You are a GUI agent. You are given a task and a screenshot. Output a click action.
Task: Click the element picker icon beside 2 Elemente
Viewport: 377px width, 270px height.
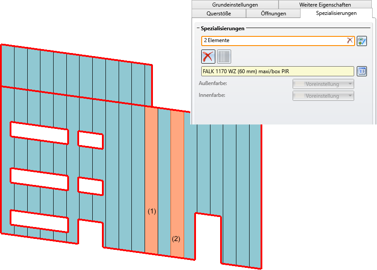tap(362, 41)
